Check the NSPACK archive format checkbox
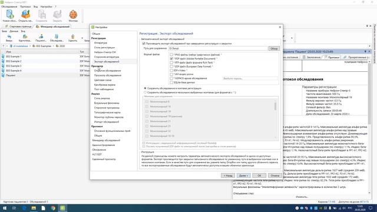Image resolution: width=377 pixels, height=212 pixels. click(171, 78)
